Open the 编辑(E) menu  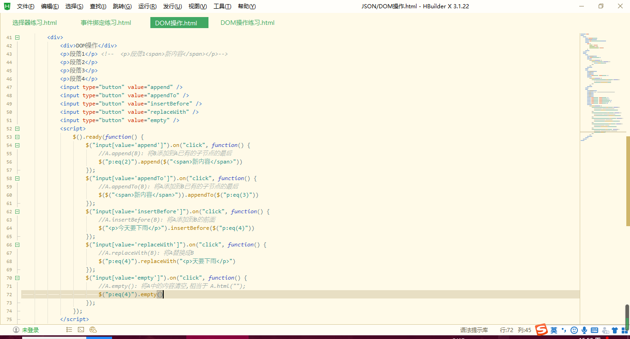[x=50, y=6]
